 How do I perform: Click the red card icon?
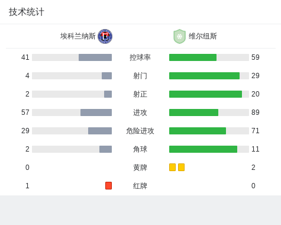[108, 185]
